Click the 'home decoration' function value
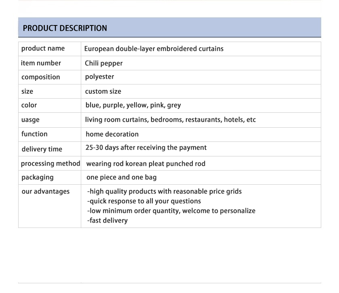 coord(112,134)
